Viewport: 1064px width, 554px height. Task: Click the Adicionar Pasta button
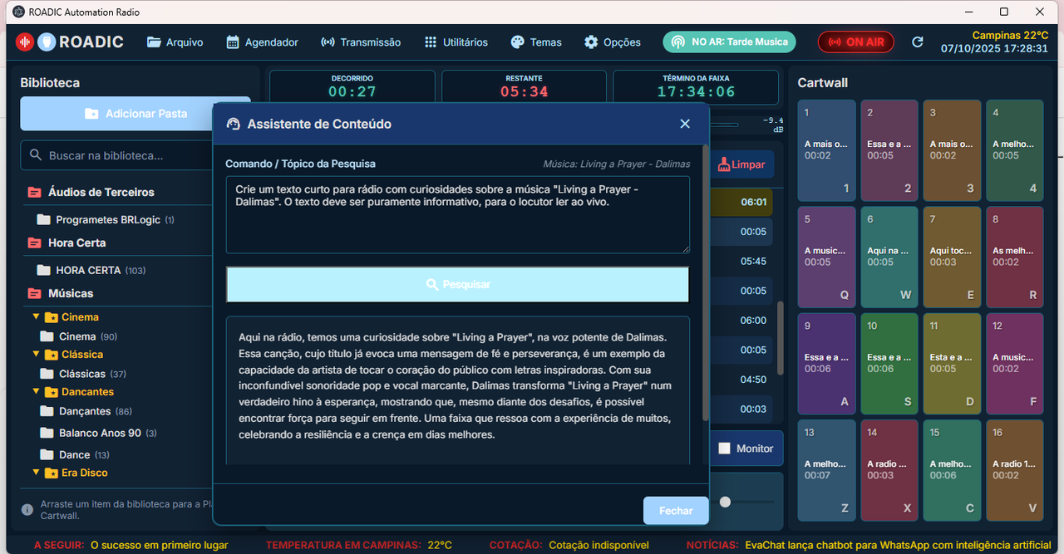tap(135, 114)
